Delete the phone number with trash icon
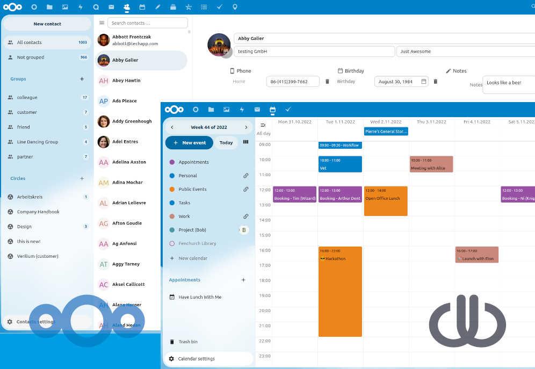Screen dimensions: 535x369 (327, 82)
